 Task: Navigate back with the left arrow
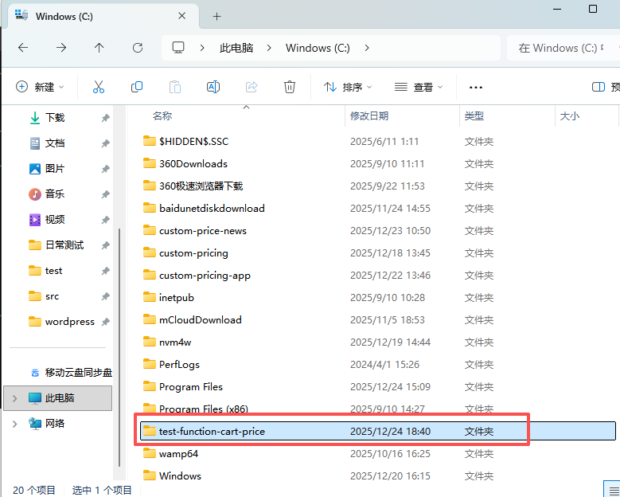(x=22, y=48)
